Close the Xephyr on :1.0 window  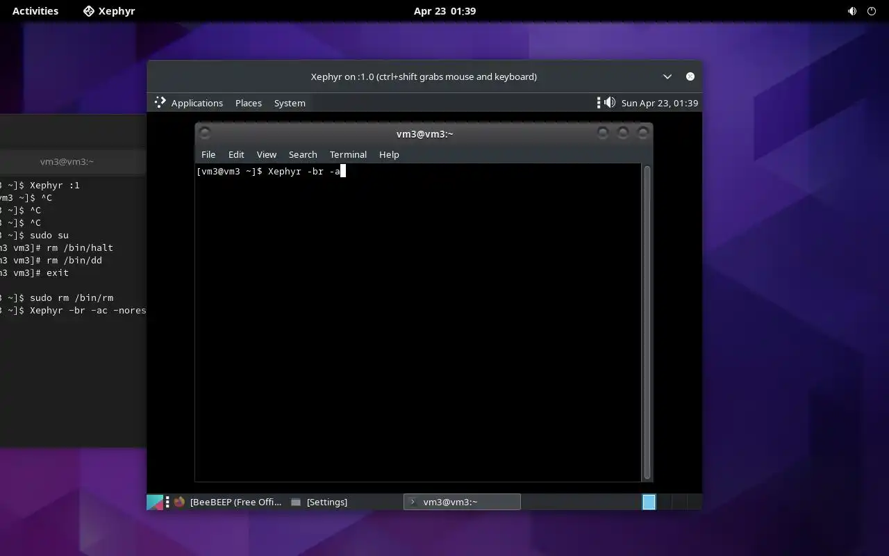point(690,76)
